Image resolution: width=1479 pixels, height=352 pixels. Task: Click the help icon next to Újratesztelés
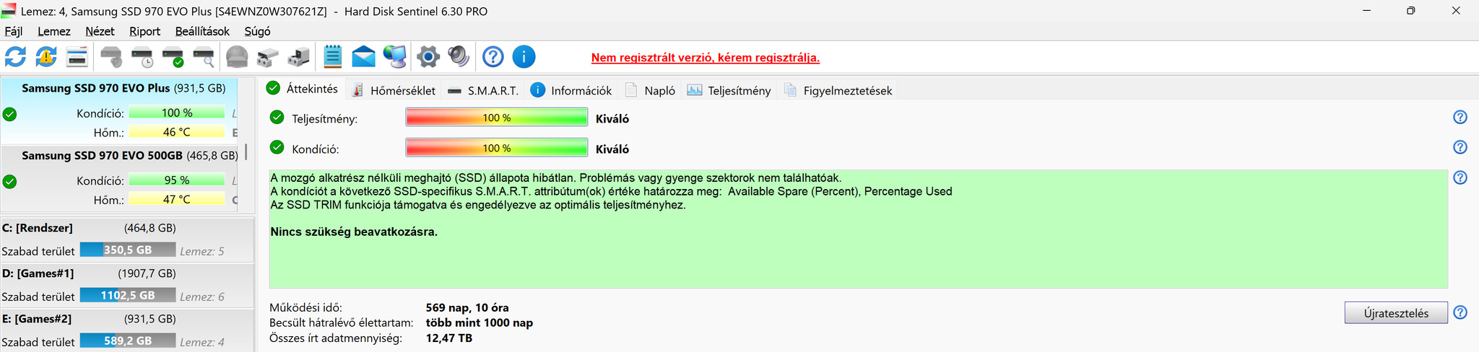pyautogui.click(x=1460, y=312)
